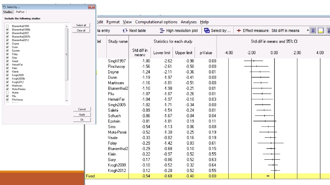Image resolution: width=330 pixels, height=185 pixels.
Task: Click the Next table toolbar label
Action: point(137,30)
